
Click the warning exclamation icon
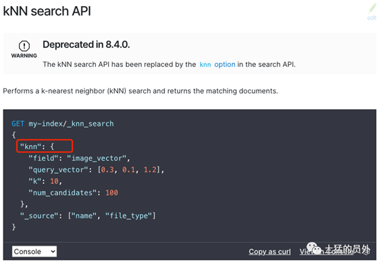pos(24,46)
